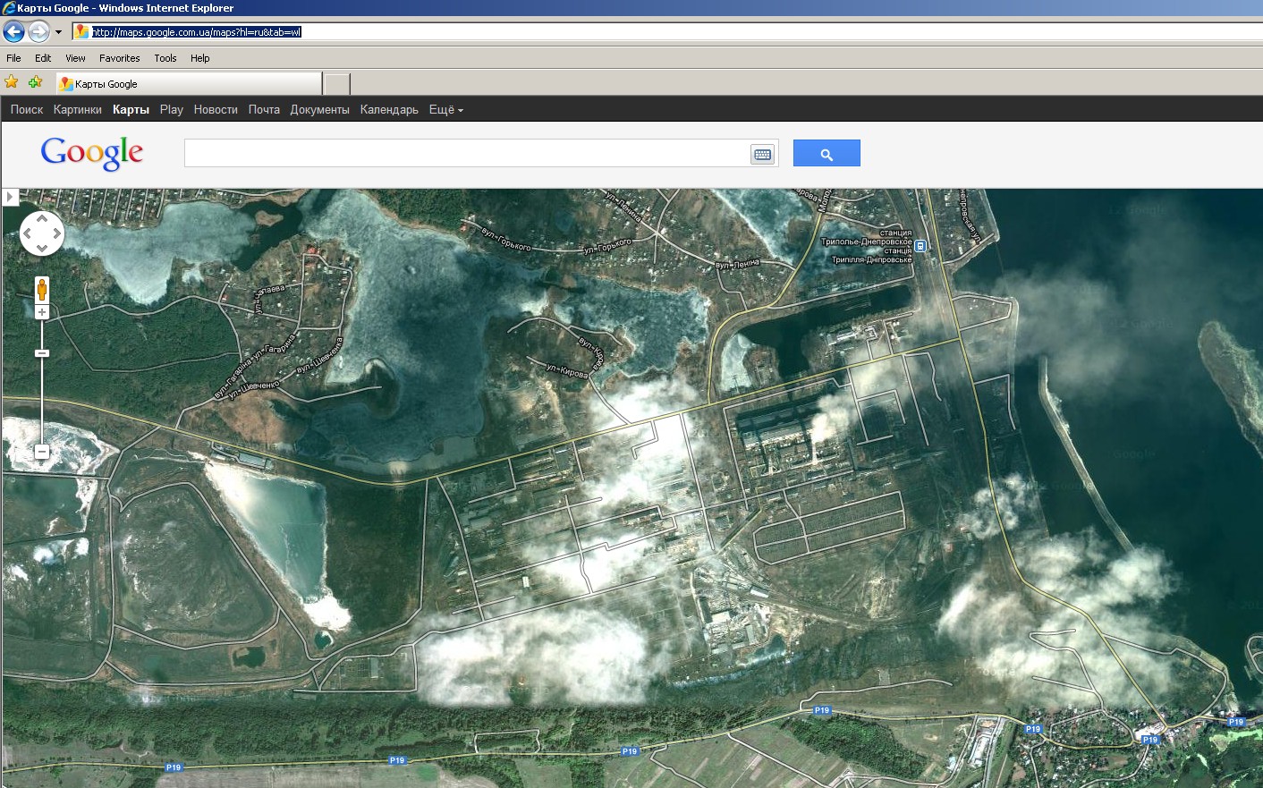
Task: Click inside the Google Maps search field
Action: pyautogui.click(x=466, y=153)
